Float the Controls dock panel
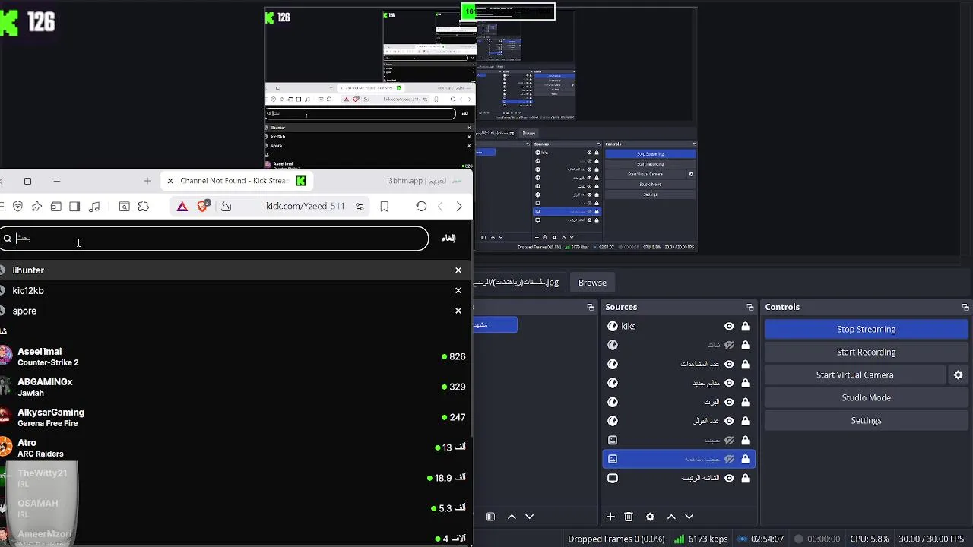The image size is (973, 547). (x=965, y=307)
